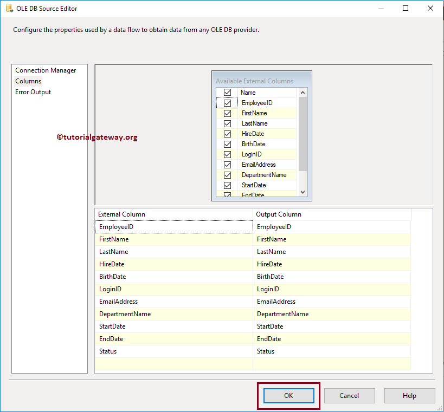This screenshot has width=444, height=412.
Task: Uncheck the HireDate external column
Action: (227, 134)
